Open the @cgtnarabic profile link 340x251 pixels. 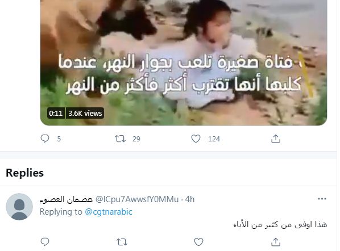[109, 212]
